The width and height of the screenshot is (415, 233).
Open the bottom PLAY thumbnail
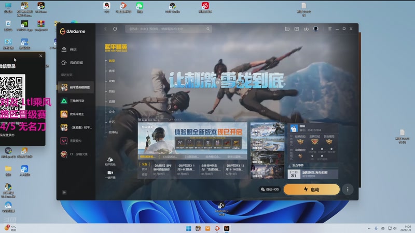[x=267, y=172]
